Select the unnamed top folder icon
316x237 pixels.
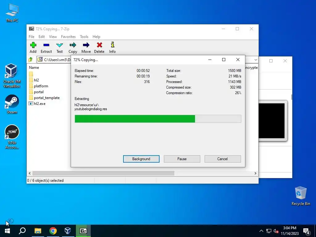pos(31,74)
